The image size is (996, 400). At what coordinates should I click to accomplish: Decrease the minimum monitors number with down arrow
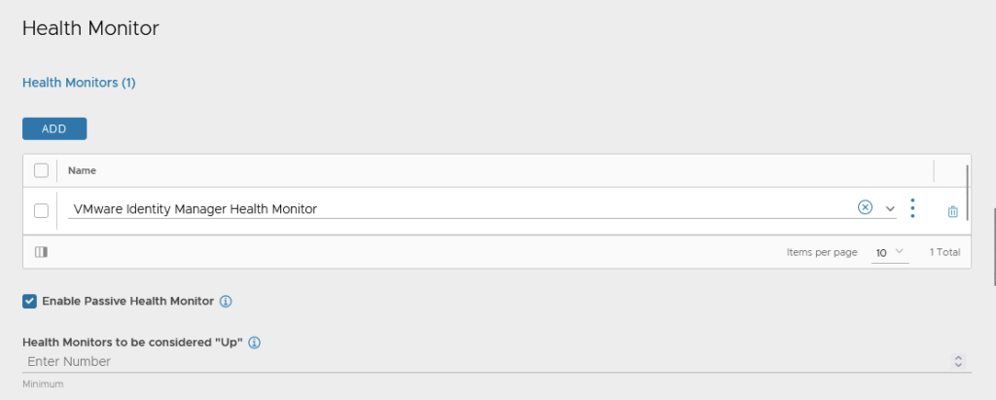click(x=958, y=366)
